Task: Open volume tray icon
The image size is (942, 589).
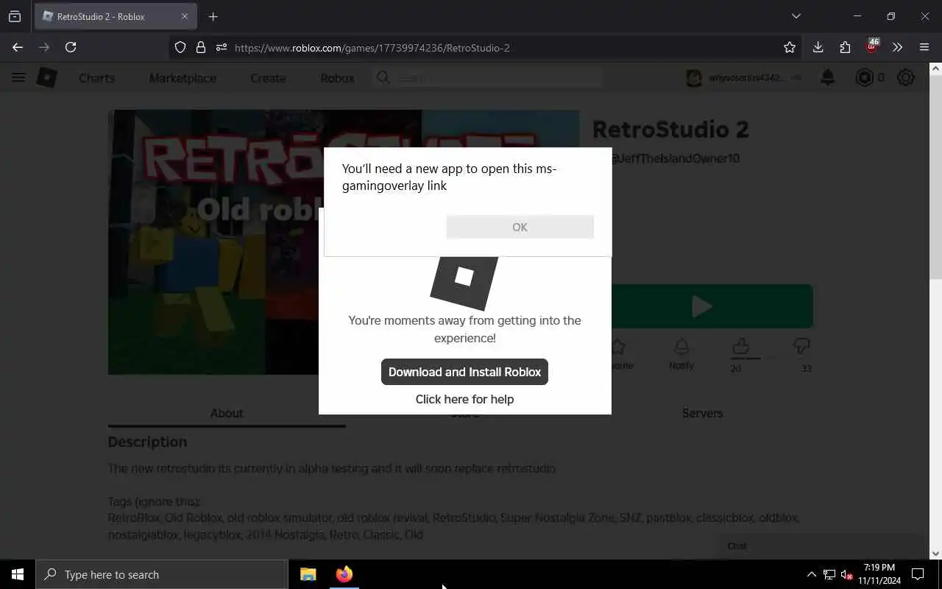Action: (847, 574)
